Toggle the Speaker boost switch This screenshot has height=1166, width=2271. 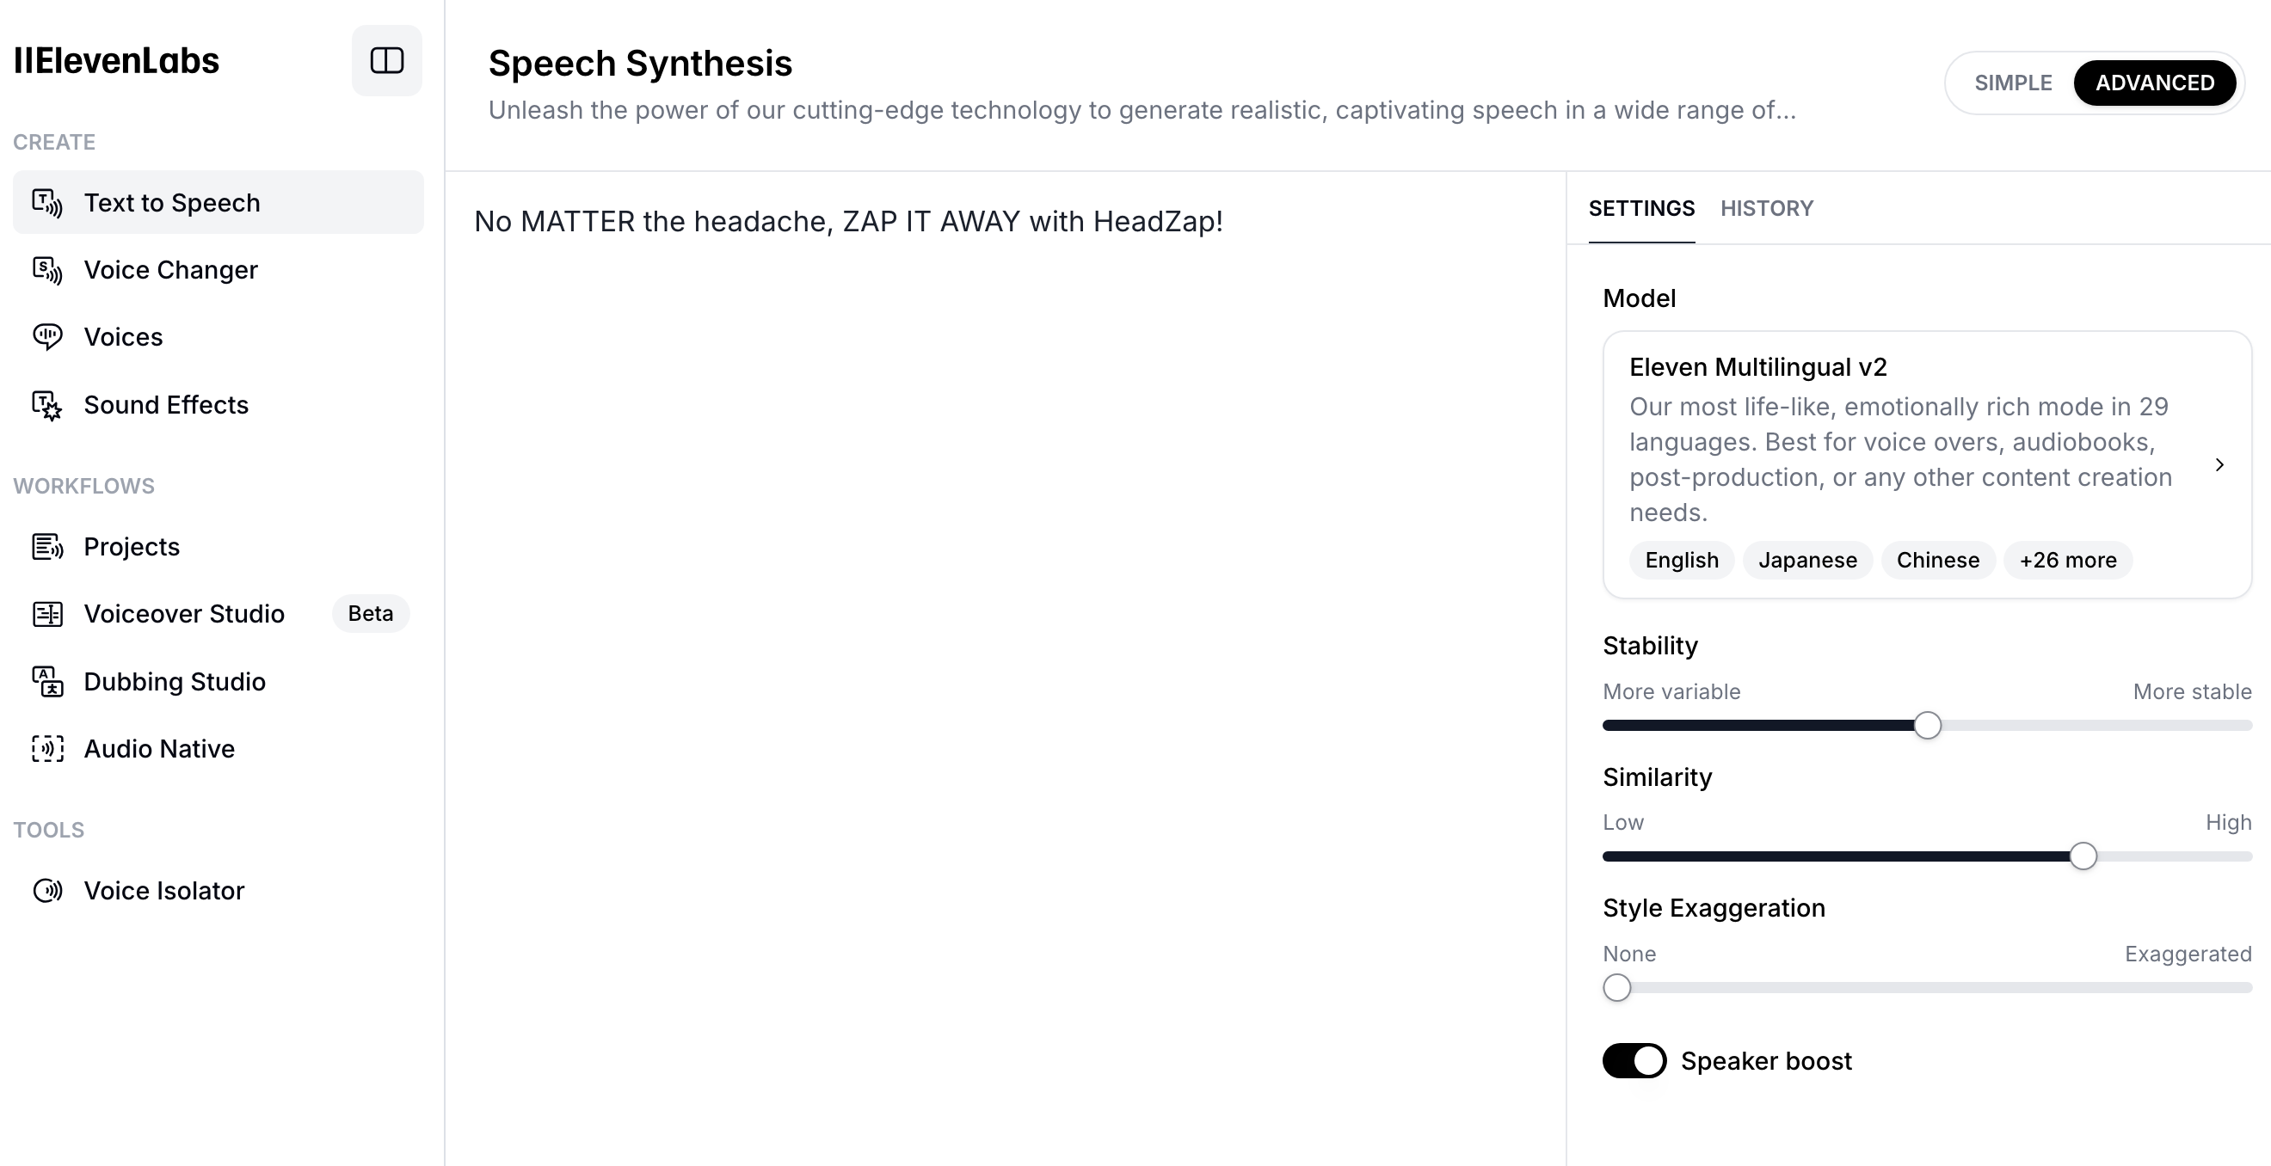(1634, 1060)
